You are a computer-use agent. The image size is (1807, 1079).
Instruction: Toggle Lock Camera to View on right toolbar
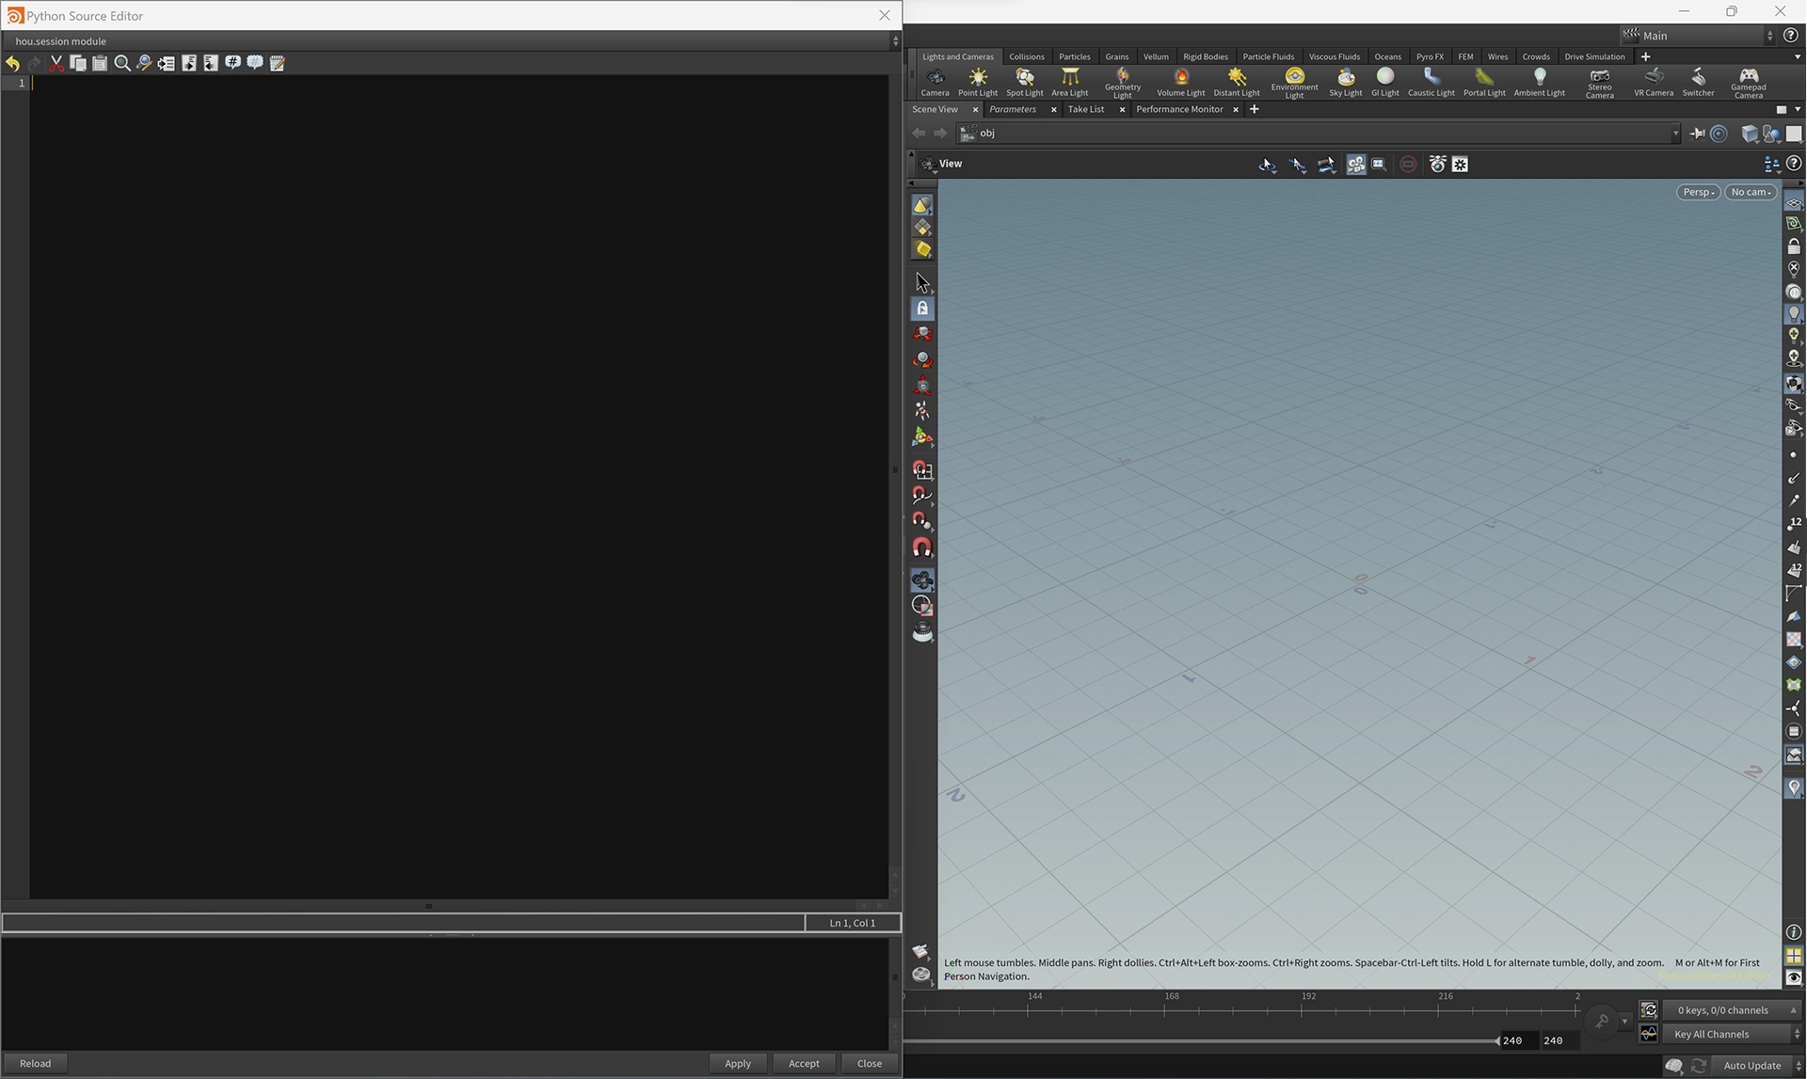click(1794, 246)
